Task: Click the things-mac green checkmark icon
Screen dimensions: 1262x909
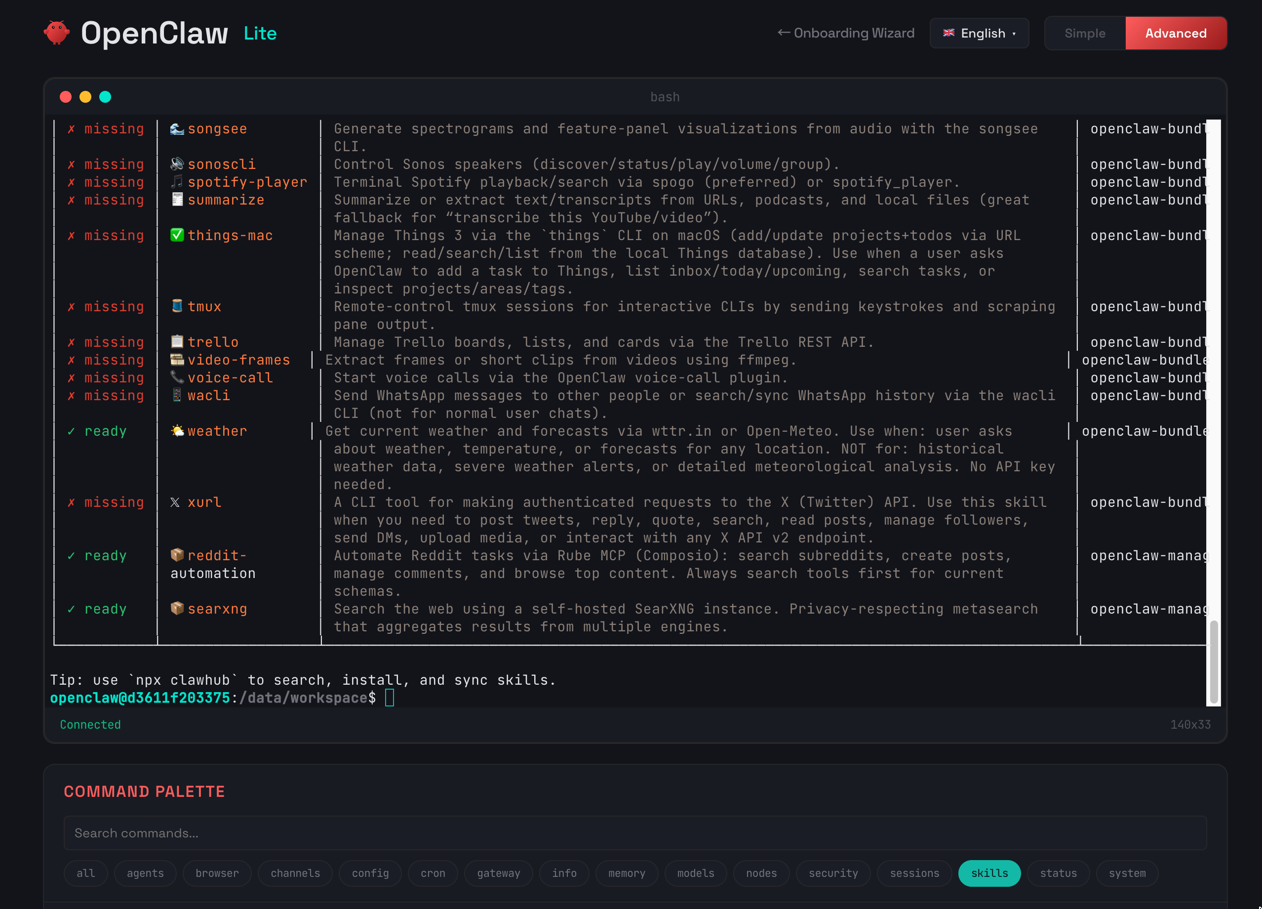Action: pos(177,235)
